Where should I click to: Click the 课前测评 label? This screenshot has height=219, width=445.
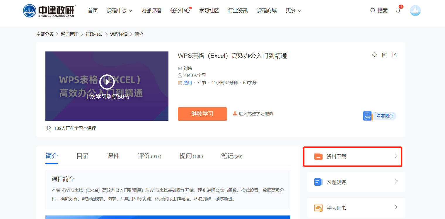tap(385, 116)
